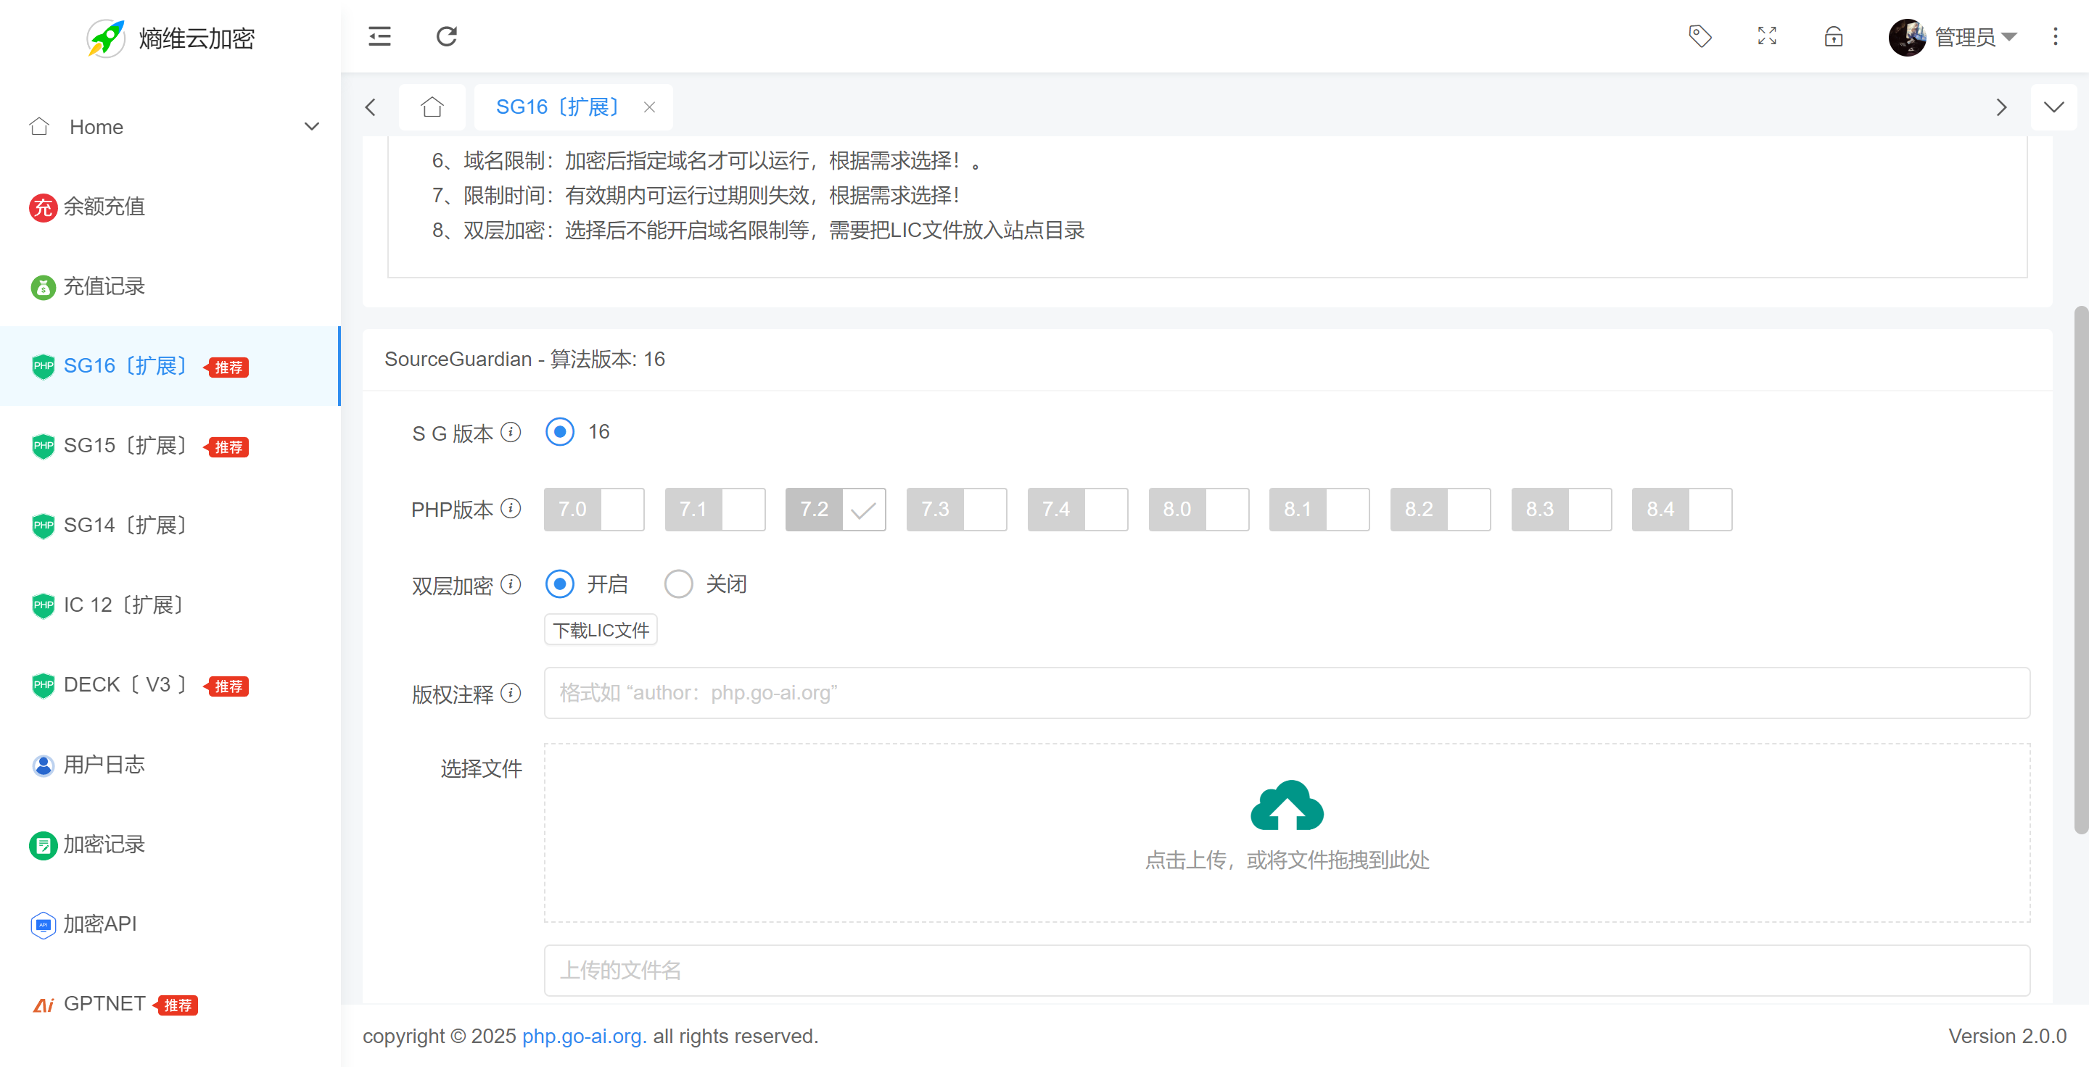Open 充值记录 in the sidebar
Image resolution: width=2089 pixels, height=1067 pixels.
(x=170, y=286)
